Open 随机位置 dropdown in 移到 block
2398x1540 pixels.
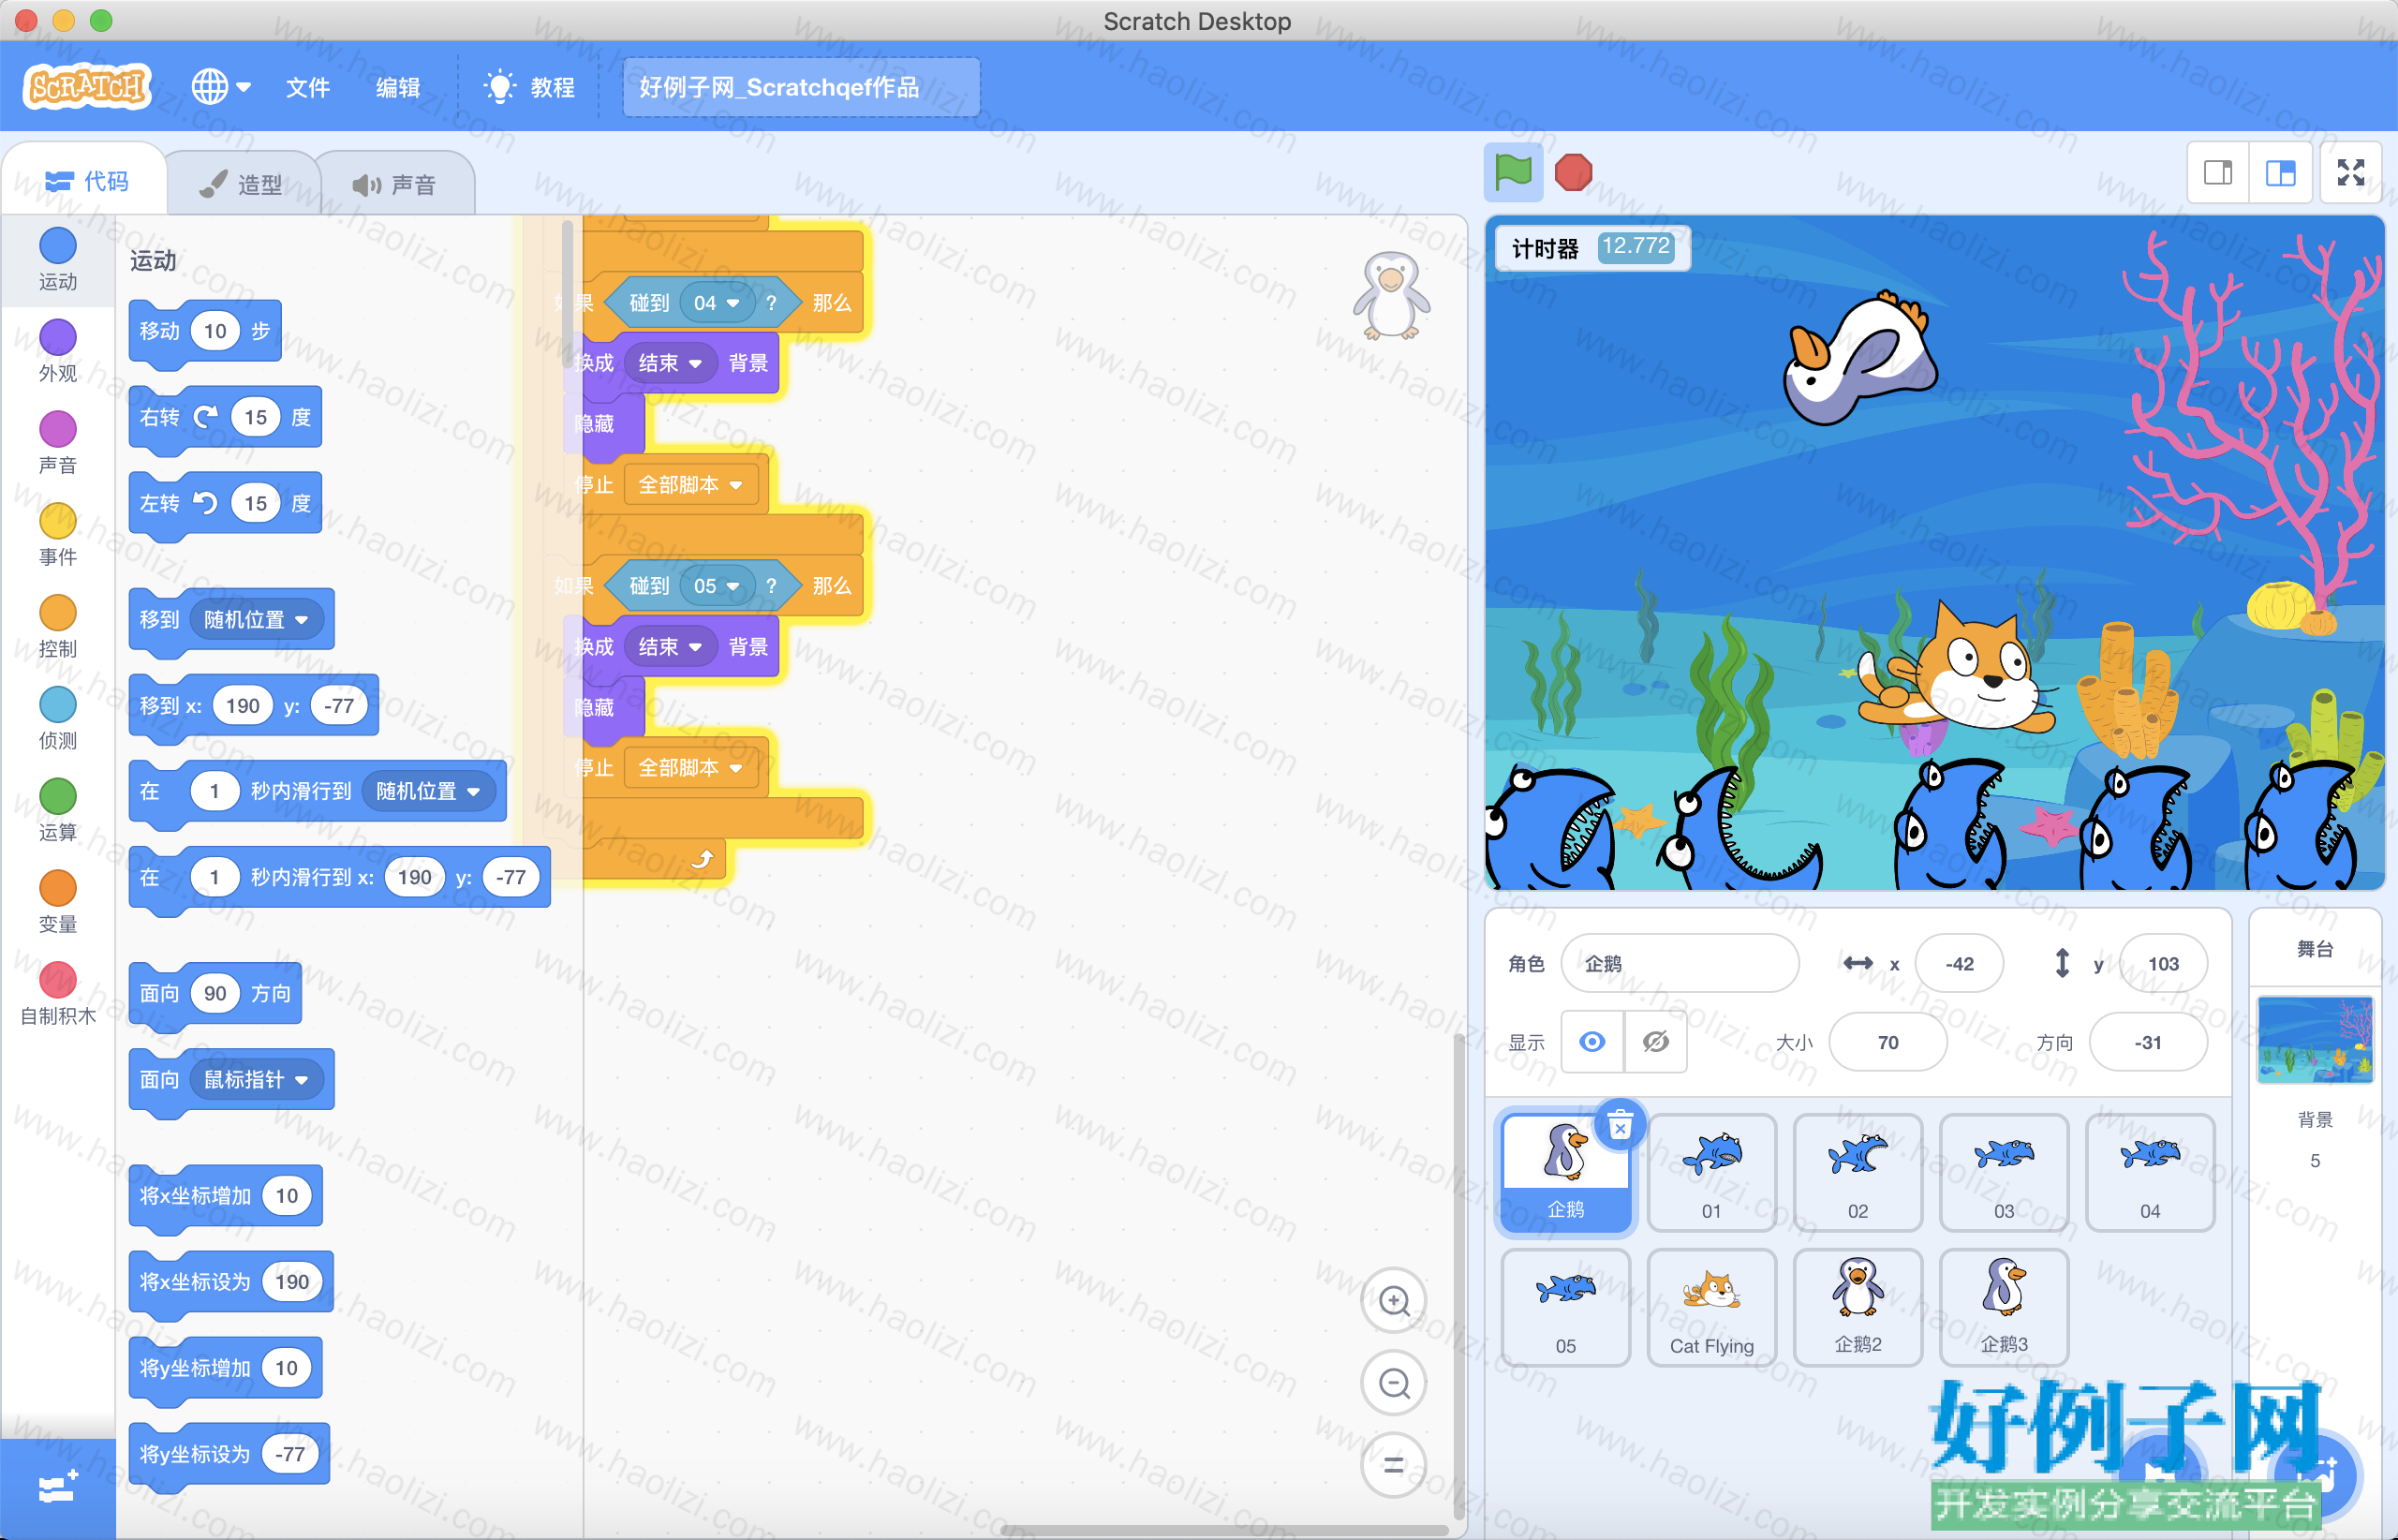pyautogui.click(x=256, y=620)
